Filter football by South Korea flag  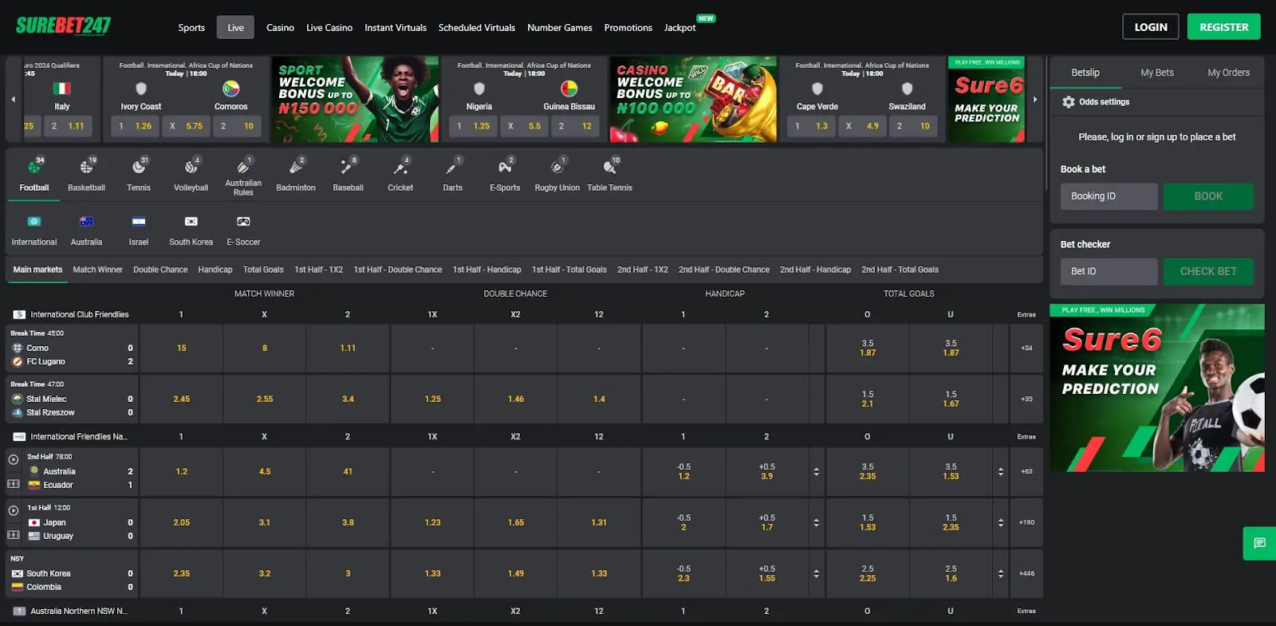point(191,222)
